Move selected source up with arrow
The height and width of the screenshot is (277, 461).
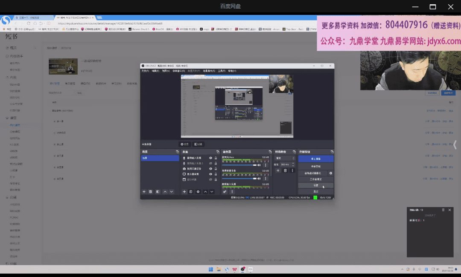tap(205, 192)
